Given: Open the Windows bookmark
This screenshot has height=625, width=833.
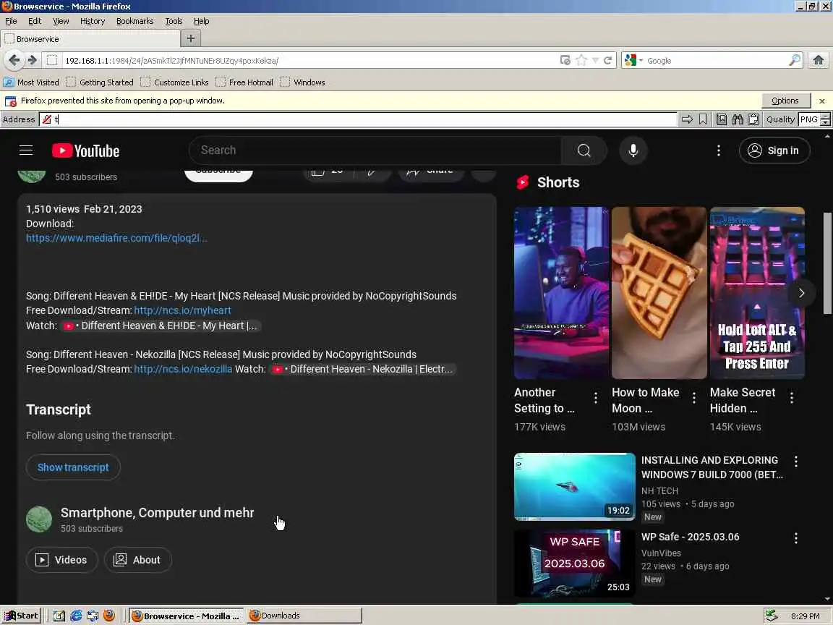Looking at the screenshot, I should pos(303,82).
